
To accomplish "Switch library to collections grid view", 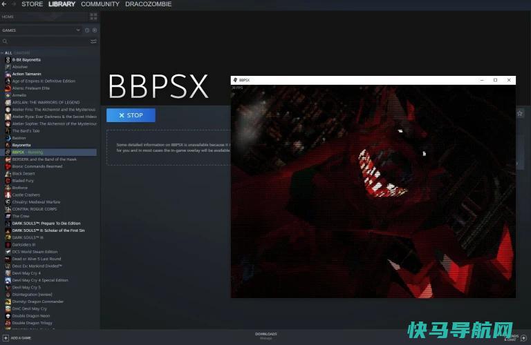I will (93, 17).
